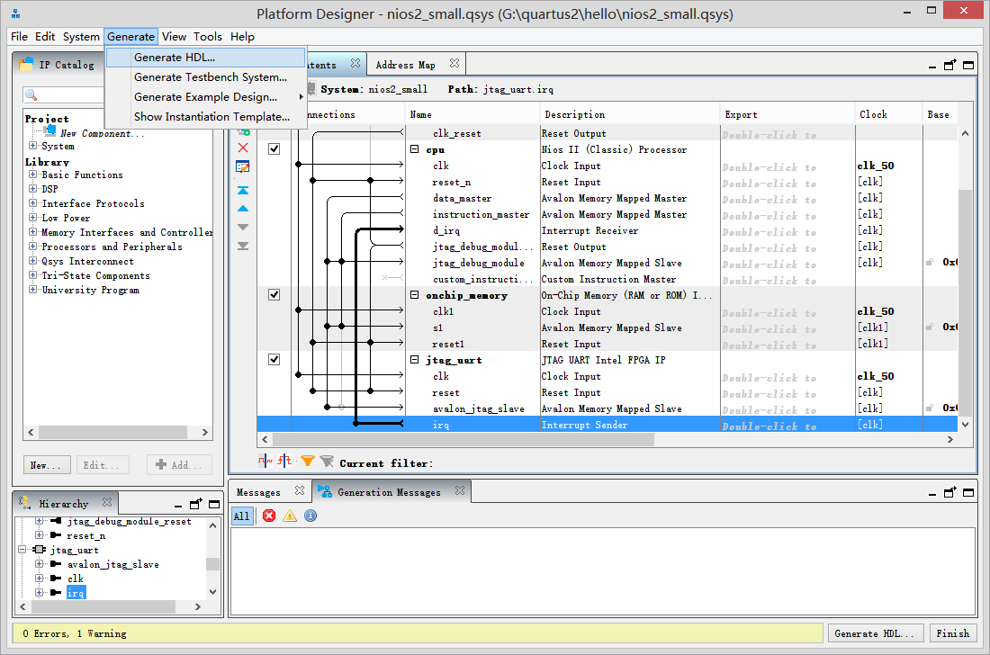This screenshot has height=655, width=990.
Task: Click the Finish button
Action: click(x=953, y=633)
